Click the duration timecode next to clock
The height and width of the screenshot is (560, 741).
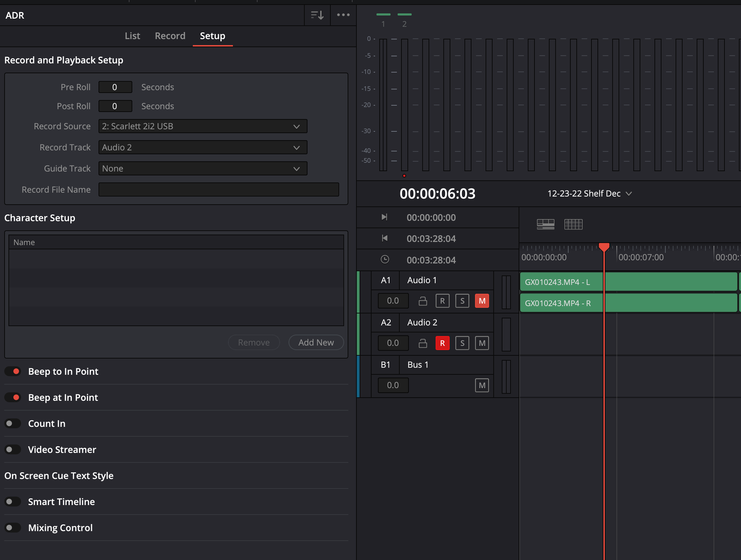point(431,260)
